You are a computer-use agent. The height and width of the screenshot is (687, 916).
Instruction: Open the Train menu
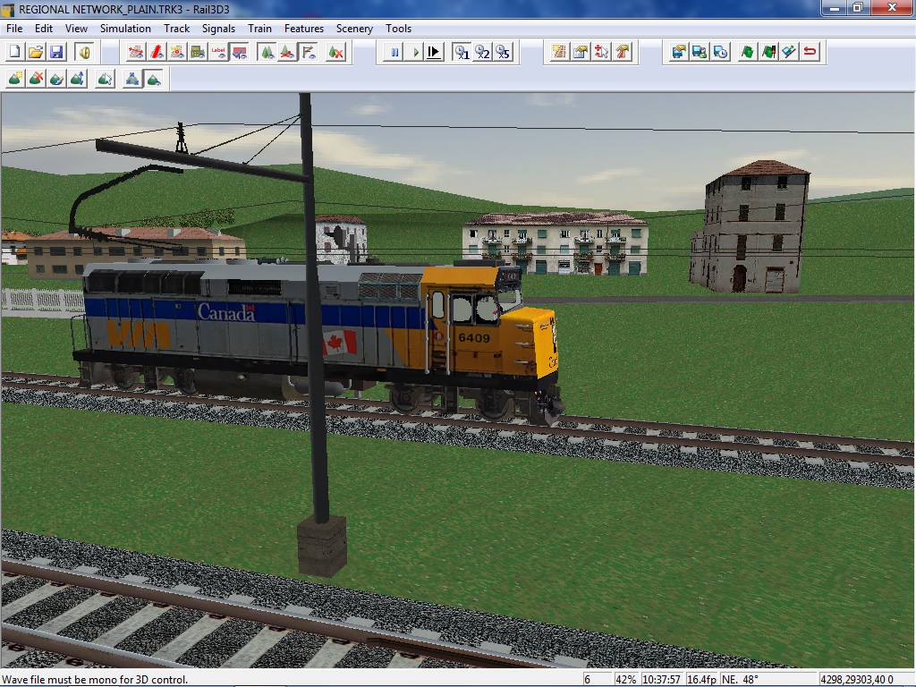click(259, 28)
